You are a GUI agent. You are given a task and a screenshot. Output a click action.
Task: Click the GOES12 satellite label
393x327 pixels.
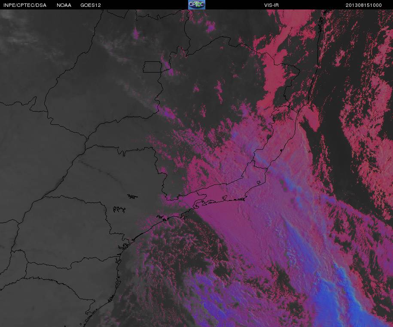point(91,5)
